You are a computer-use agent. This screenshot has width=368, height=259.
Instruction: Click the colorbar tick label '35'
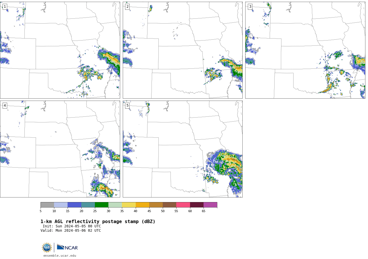pyautogui.click(x=122, y=211)
